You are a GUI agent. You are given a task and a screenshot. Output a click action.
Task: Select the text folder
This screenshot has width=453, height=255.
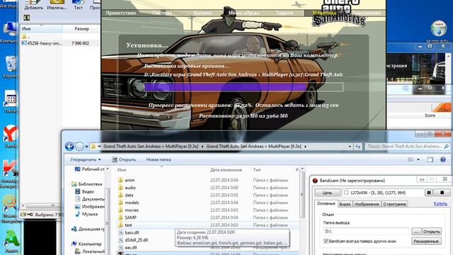[x=125, y=225]
